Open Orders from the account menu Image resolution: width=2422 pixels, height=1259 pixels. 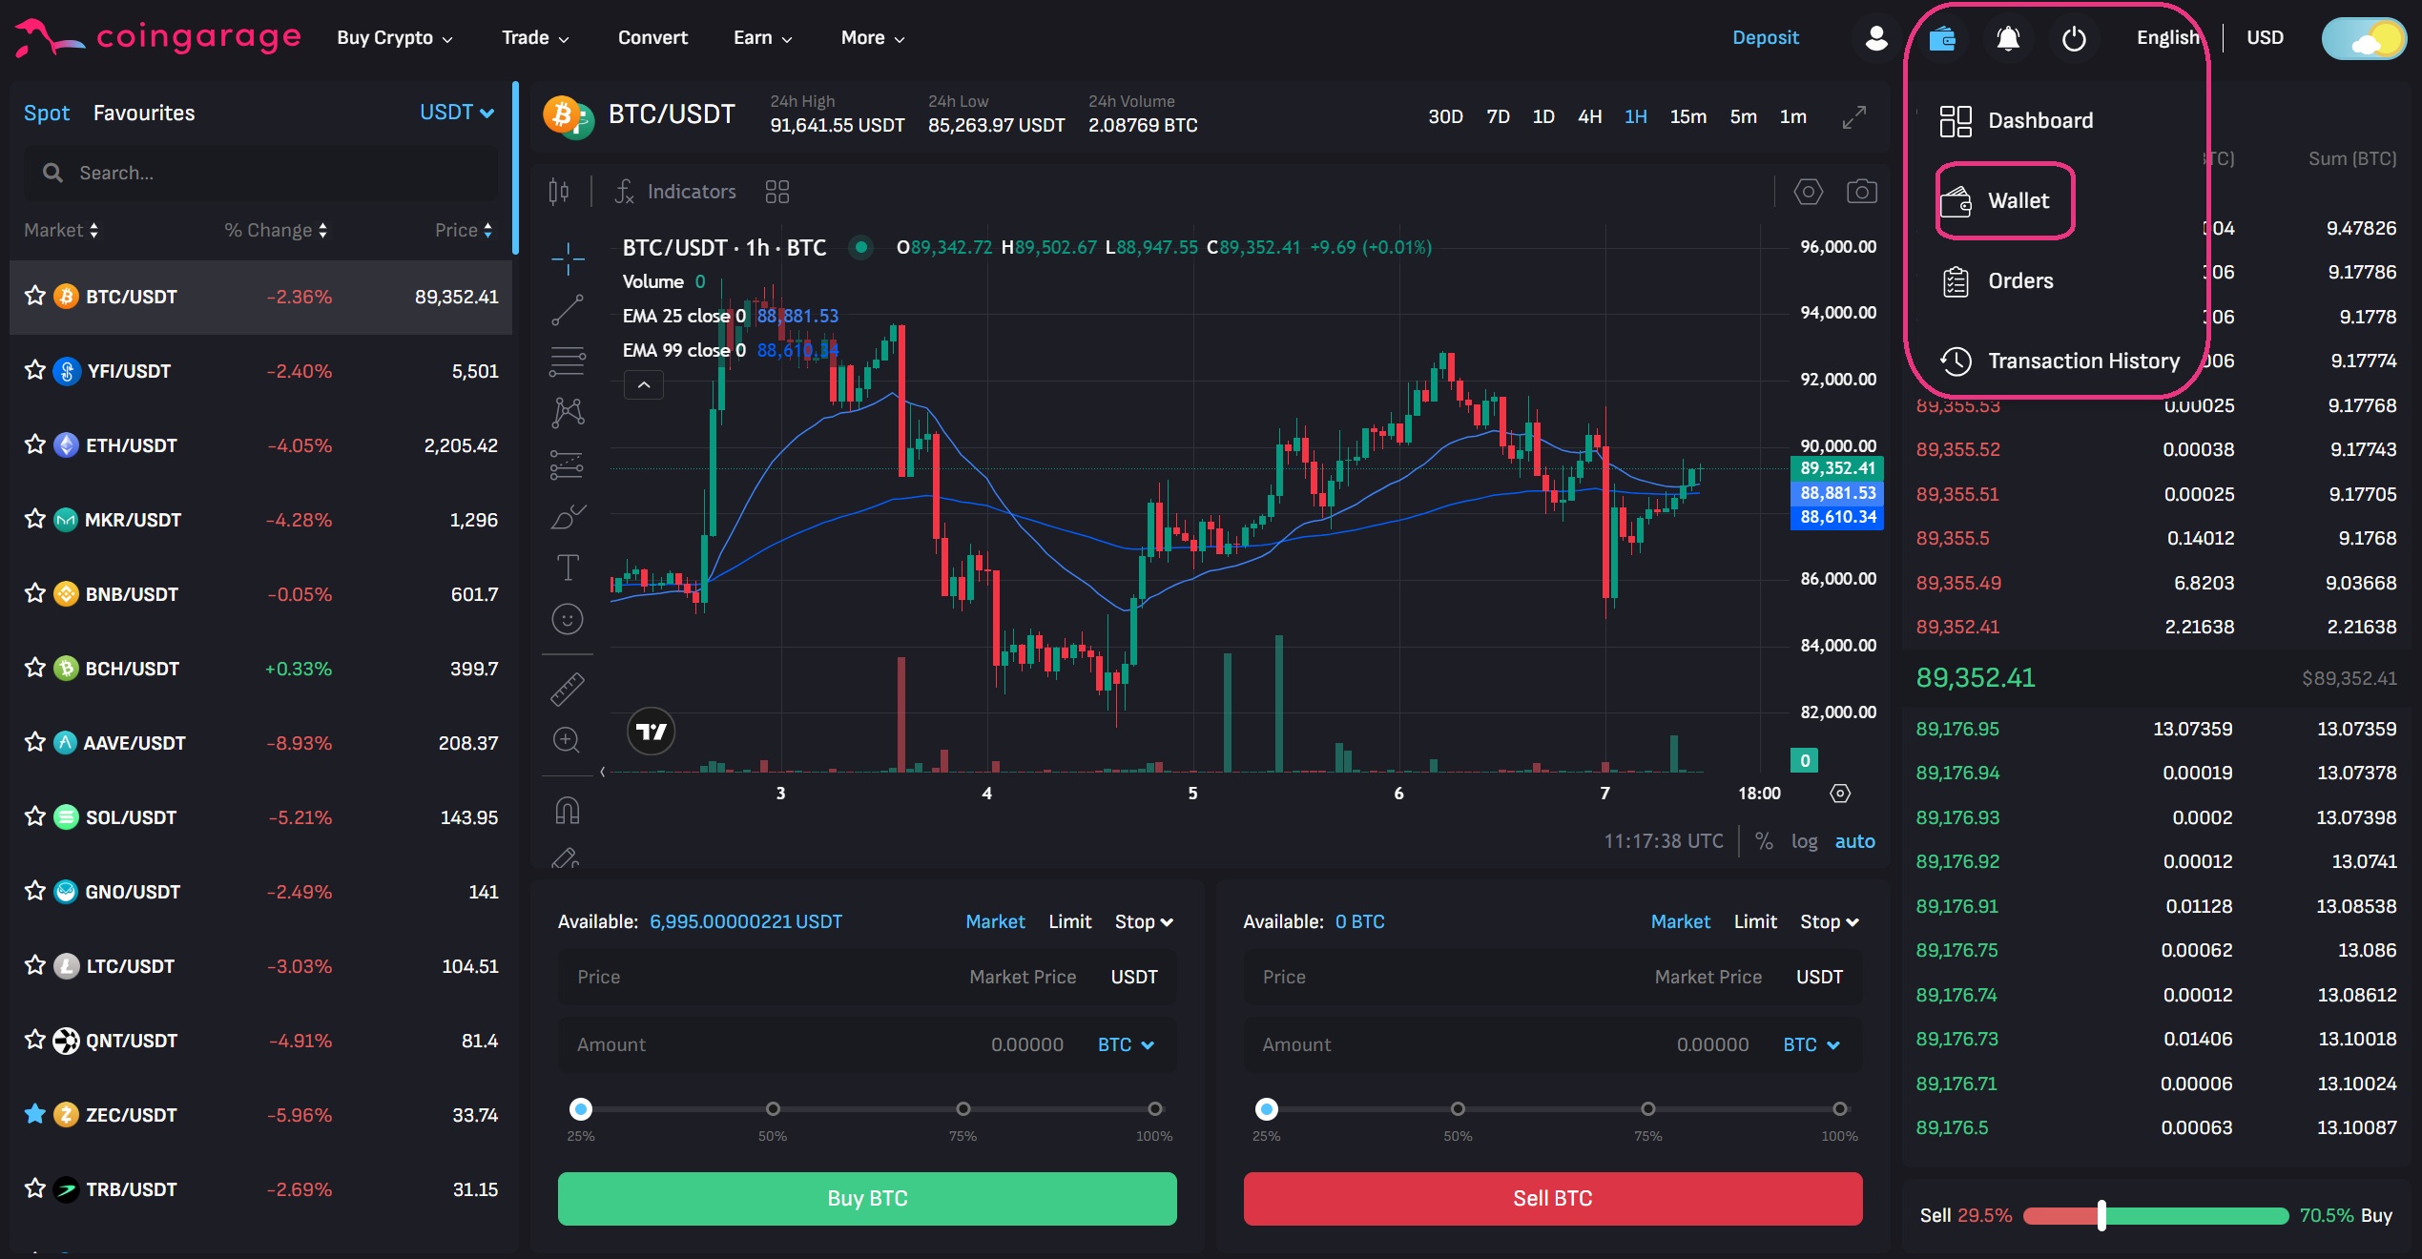(1997, 281)
